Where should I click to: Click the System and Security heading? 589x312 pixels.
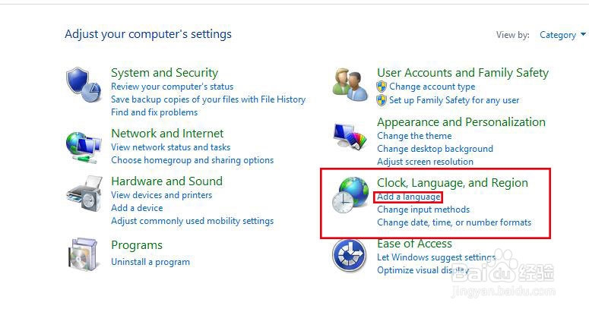(164, 73)
